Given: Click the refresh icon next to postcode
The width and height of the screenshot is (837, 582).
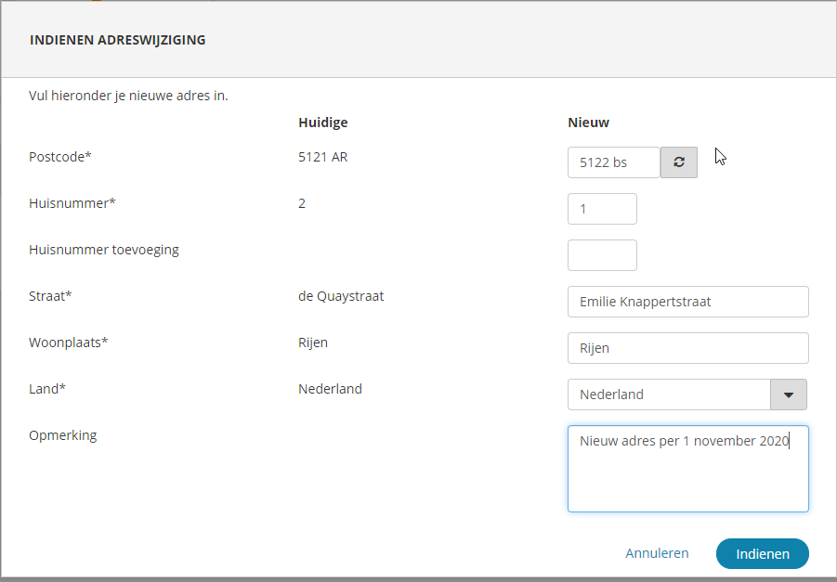Looking at the screenshot, I should tap(679, 162).
